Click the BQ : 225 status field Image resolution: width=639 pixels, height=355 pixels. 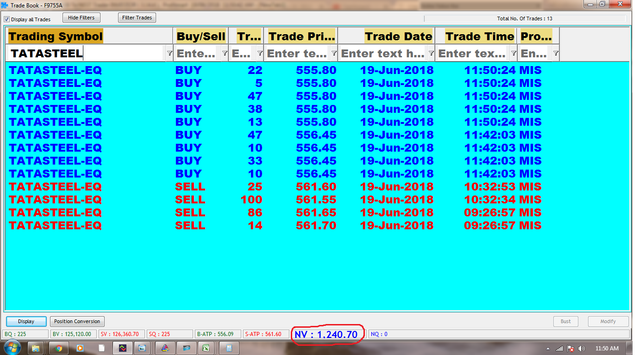coord(26,334)
